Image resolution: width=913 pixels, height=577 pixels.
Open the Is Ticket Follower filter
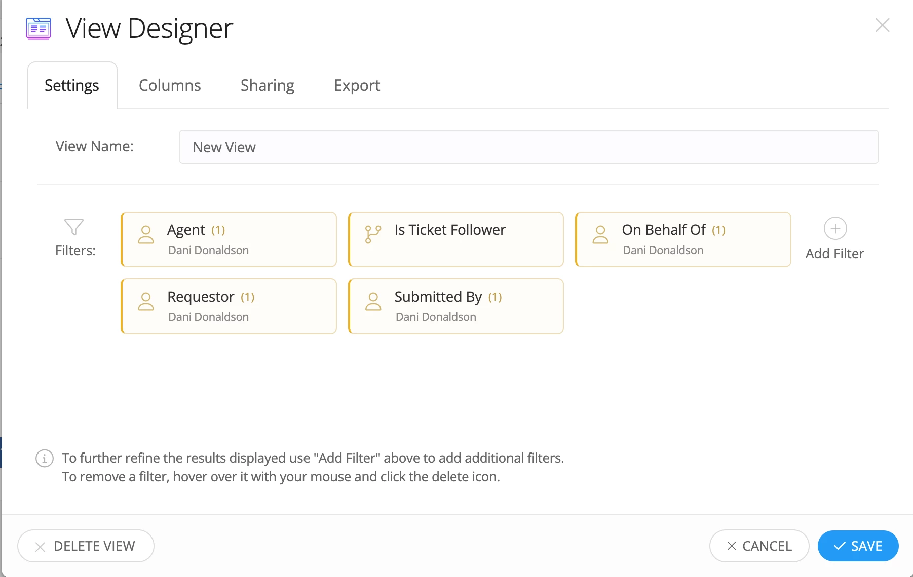pos(456,239)
